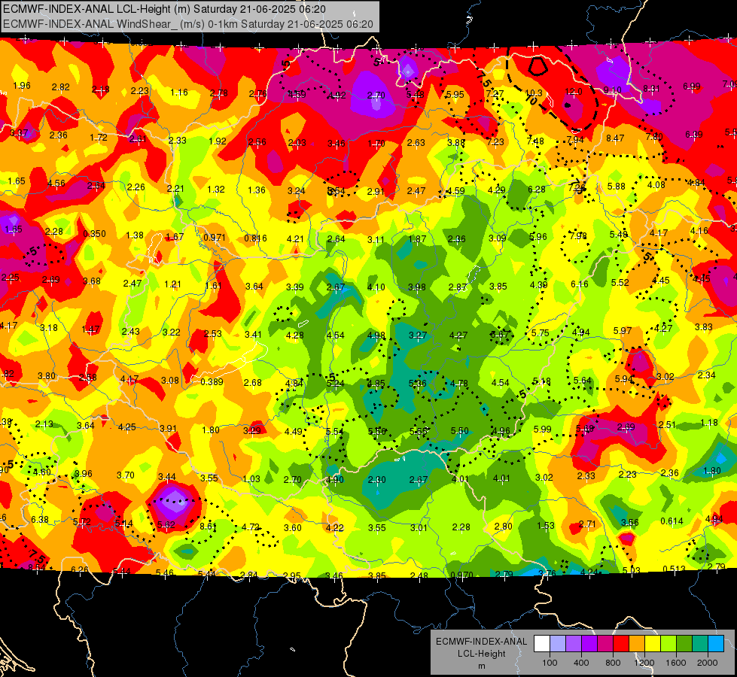737x677 pixels.
Task: Click the wind shear value 1.16
Action: point(179,92)
